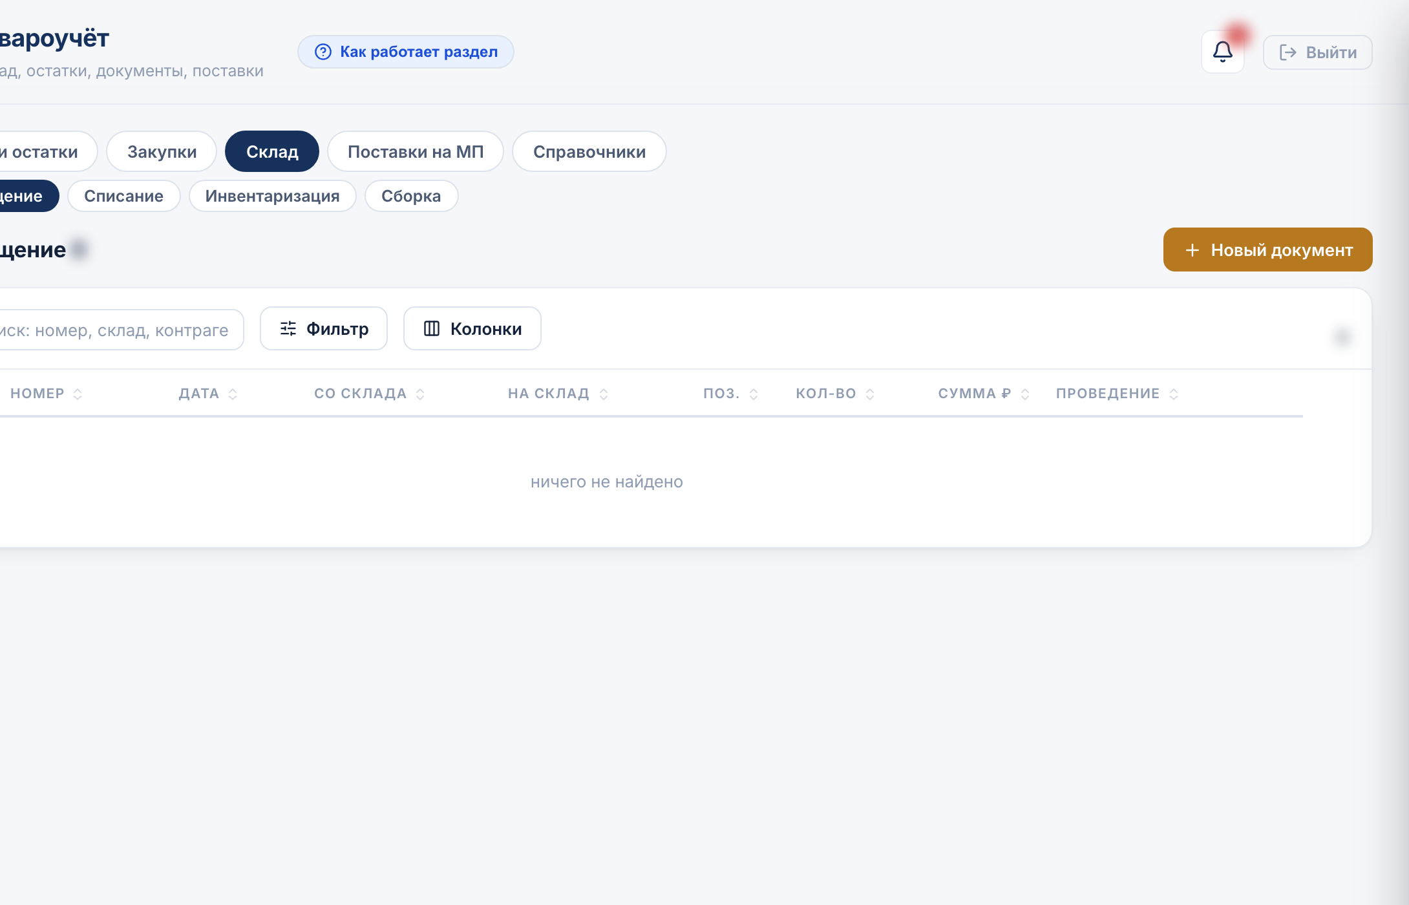
Task: Sort by ДАТА column arrows
Action: [x=233, y=394]
